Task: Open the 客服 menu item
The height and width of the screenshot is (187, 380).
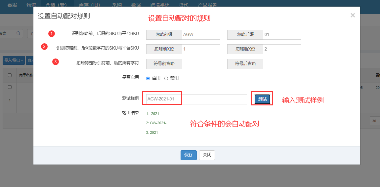Action: (x=12, y=5)
